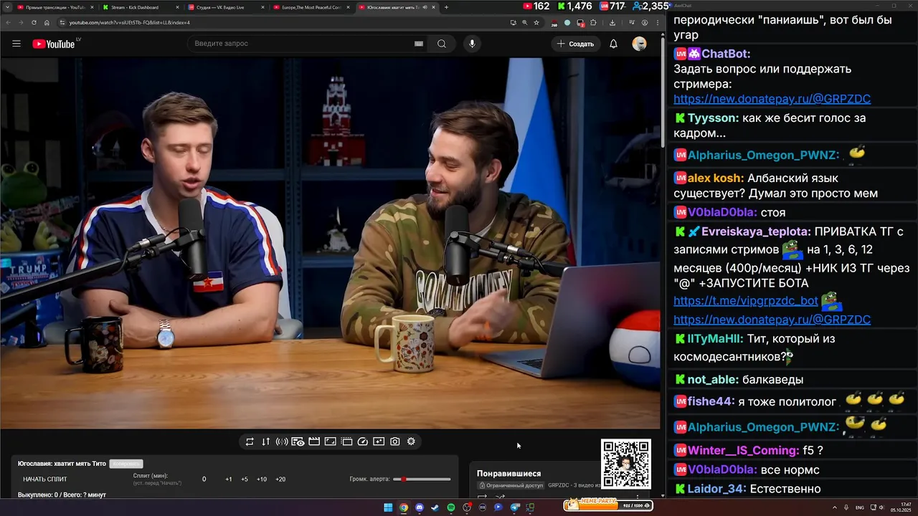Click the QR code image
This screenshot has height=516, width=918.
click(626, 464)
